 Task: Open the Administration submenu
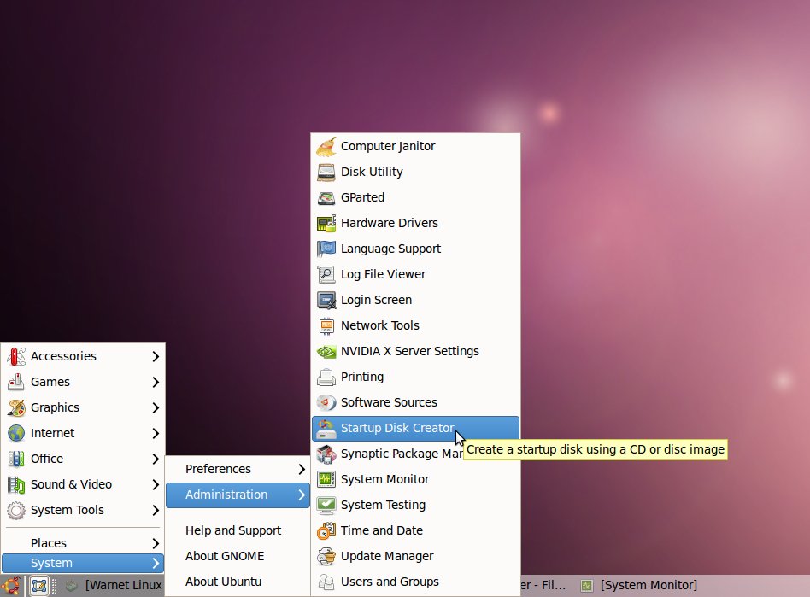238,495
